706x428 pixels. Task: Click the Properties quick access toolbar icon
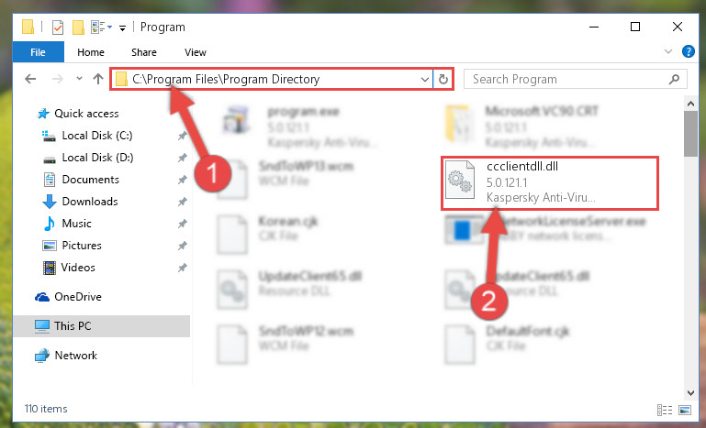58,27
